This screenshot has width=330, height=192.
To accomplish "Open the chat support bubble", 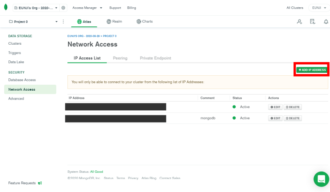I will pos(321,179).
